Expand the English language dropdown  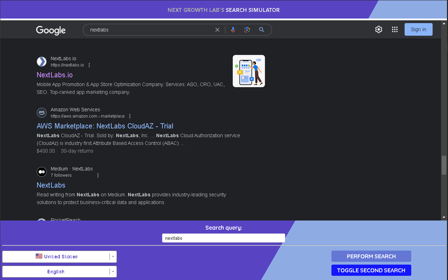[113, 272]
